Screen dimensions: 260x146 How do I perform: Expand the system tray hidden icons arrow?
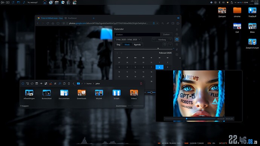(236, 3)
